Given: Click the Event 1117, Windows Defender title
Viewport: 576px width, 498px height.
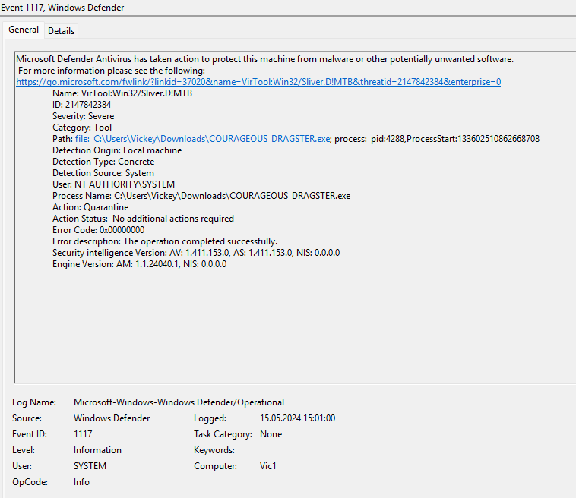Looking at the screenshot, I should point(63,8).
